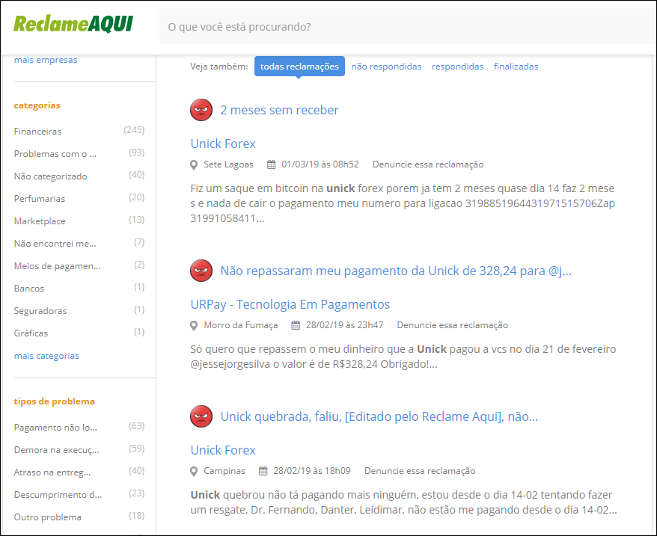The height and width of the screenshot is (536, 657).
Task: Open the Unick Forex company link of the Campinas complaint
Action: 223,450
